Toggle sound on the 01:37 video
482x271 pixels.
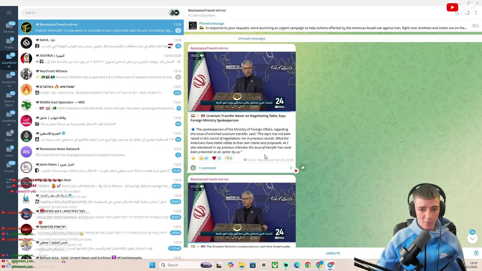coord(202,187)
